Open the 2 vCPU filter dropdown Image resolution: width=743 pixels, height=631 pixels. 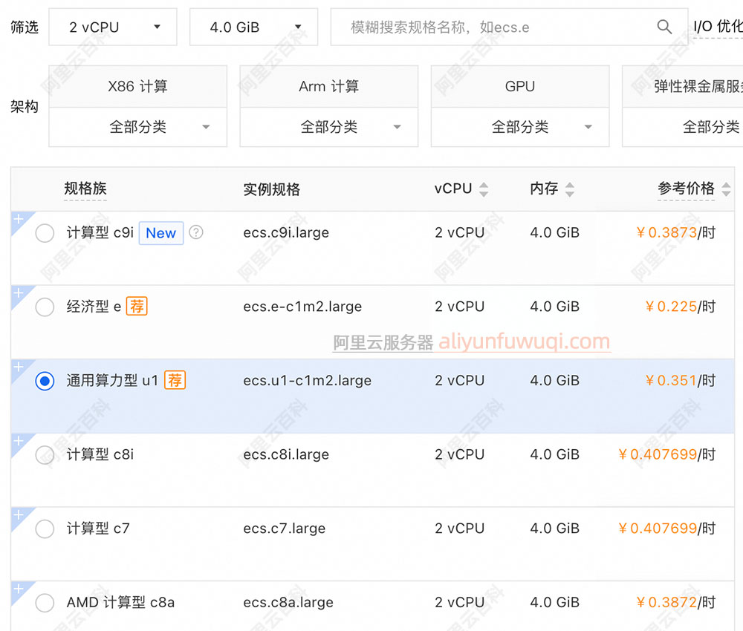pyautogui.click(x=113, y=27)
